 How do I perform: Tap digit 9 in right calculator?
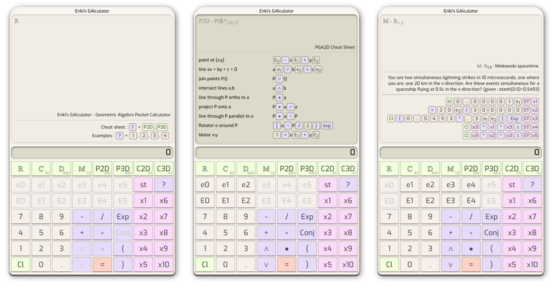[x=430, y=217]
